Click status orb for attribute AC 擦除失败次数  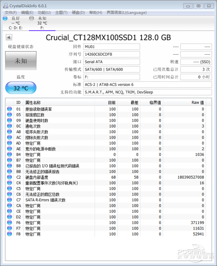pos(9,138)
